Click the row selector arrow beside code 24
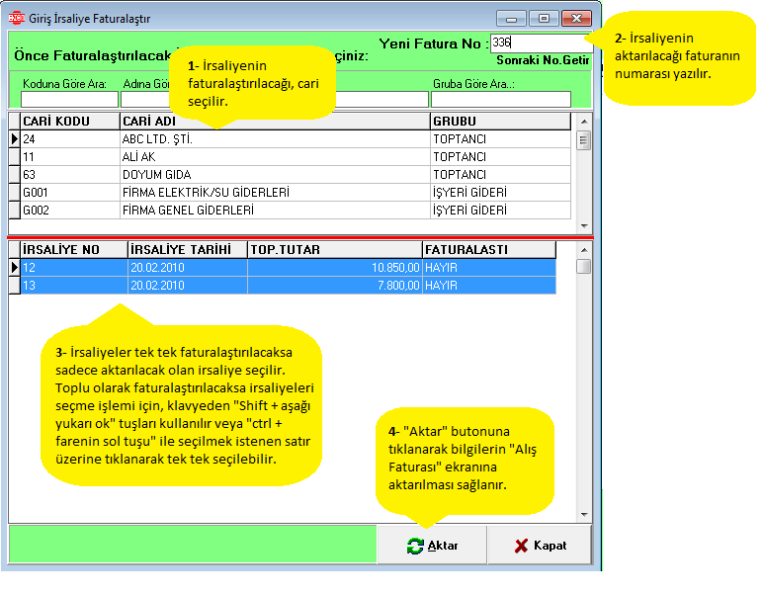Viewport: 763px width, 595px height. pyautogui.click(x=14, y=139)
